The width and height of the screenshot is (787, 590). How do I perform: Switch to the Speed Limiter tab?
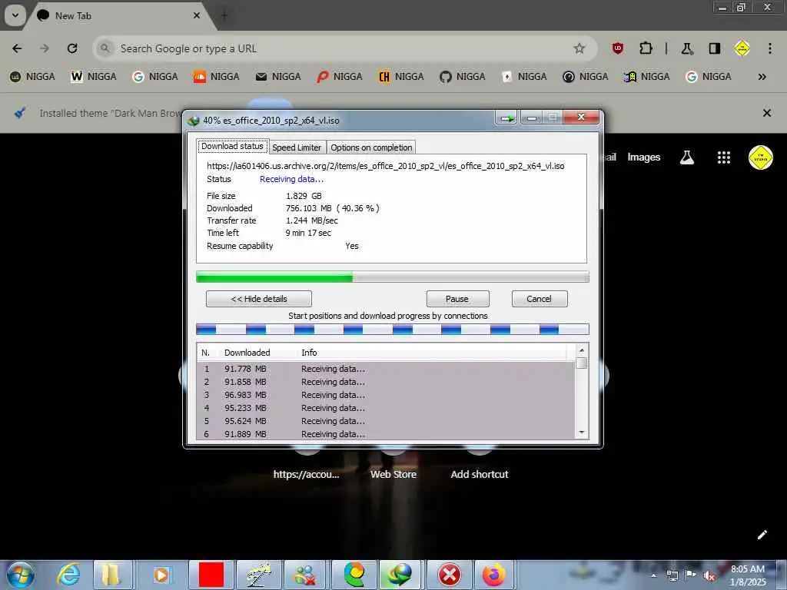click(297, 147)
